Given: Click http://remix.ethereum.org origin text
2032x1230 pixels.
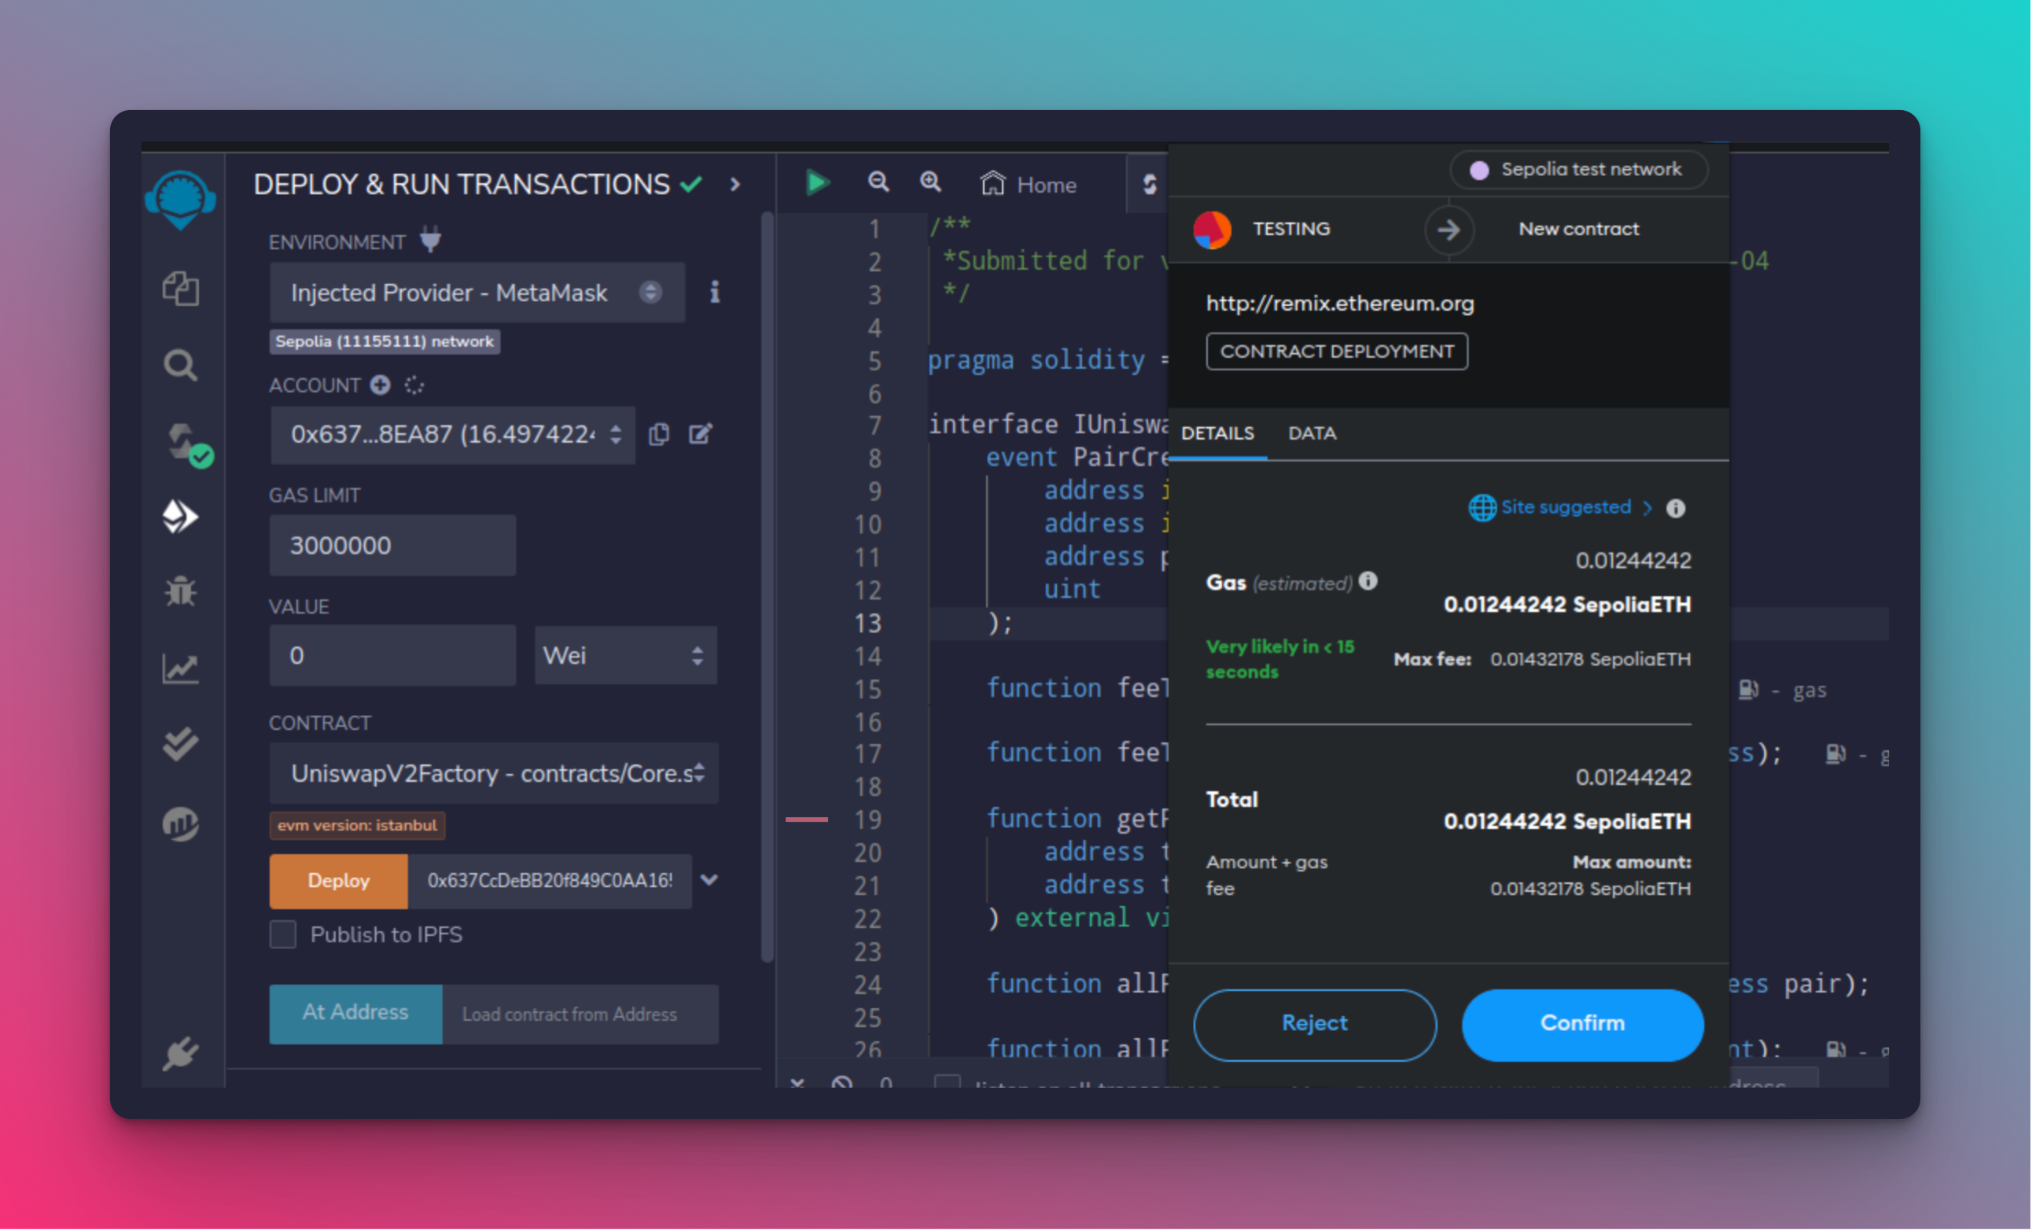Looking at the screenshot, I should coord(1340,304).
